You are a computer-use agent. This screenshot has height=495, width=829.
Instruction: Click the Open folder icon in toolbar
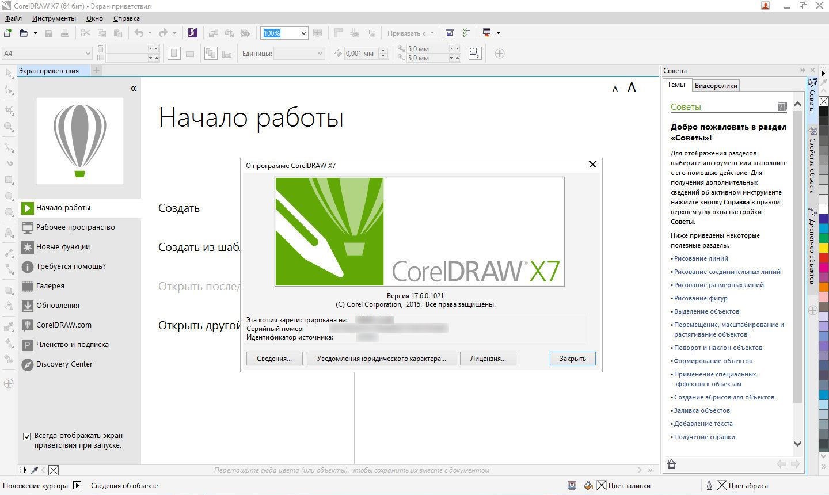24,33
